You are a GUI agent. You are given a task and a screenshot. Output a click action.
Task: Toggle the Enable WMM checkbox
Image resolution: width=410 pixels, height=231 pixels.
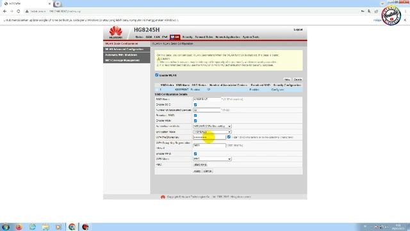(x=195, y=121)
